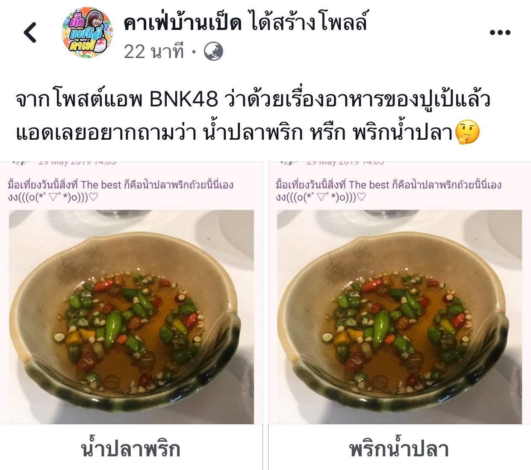Open คาเฟ่บ้านเป็ด profile picture
Viewport: 531px width, 470px height.
87,32
